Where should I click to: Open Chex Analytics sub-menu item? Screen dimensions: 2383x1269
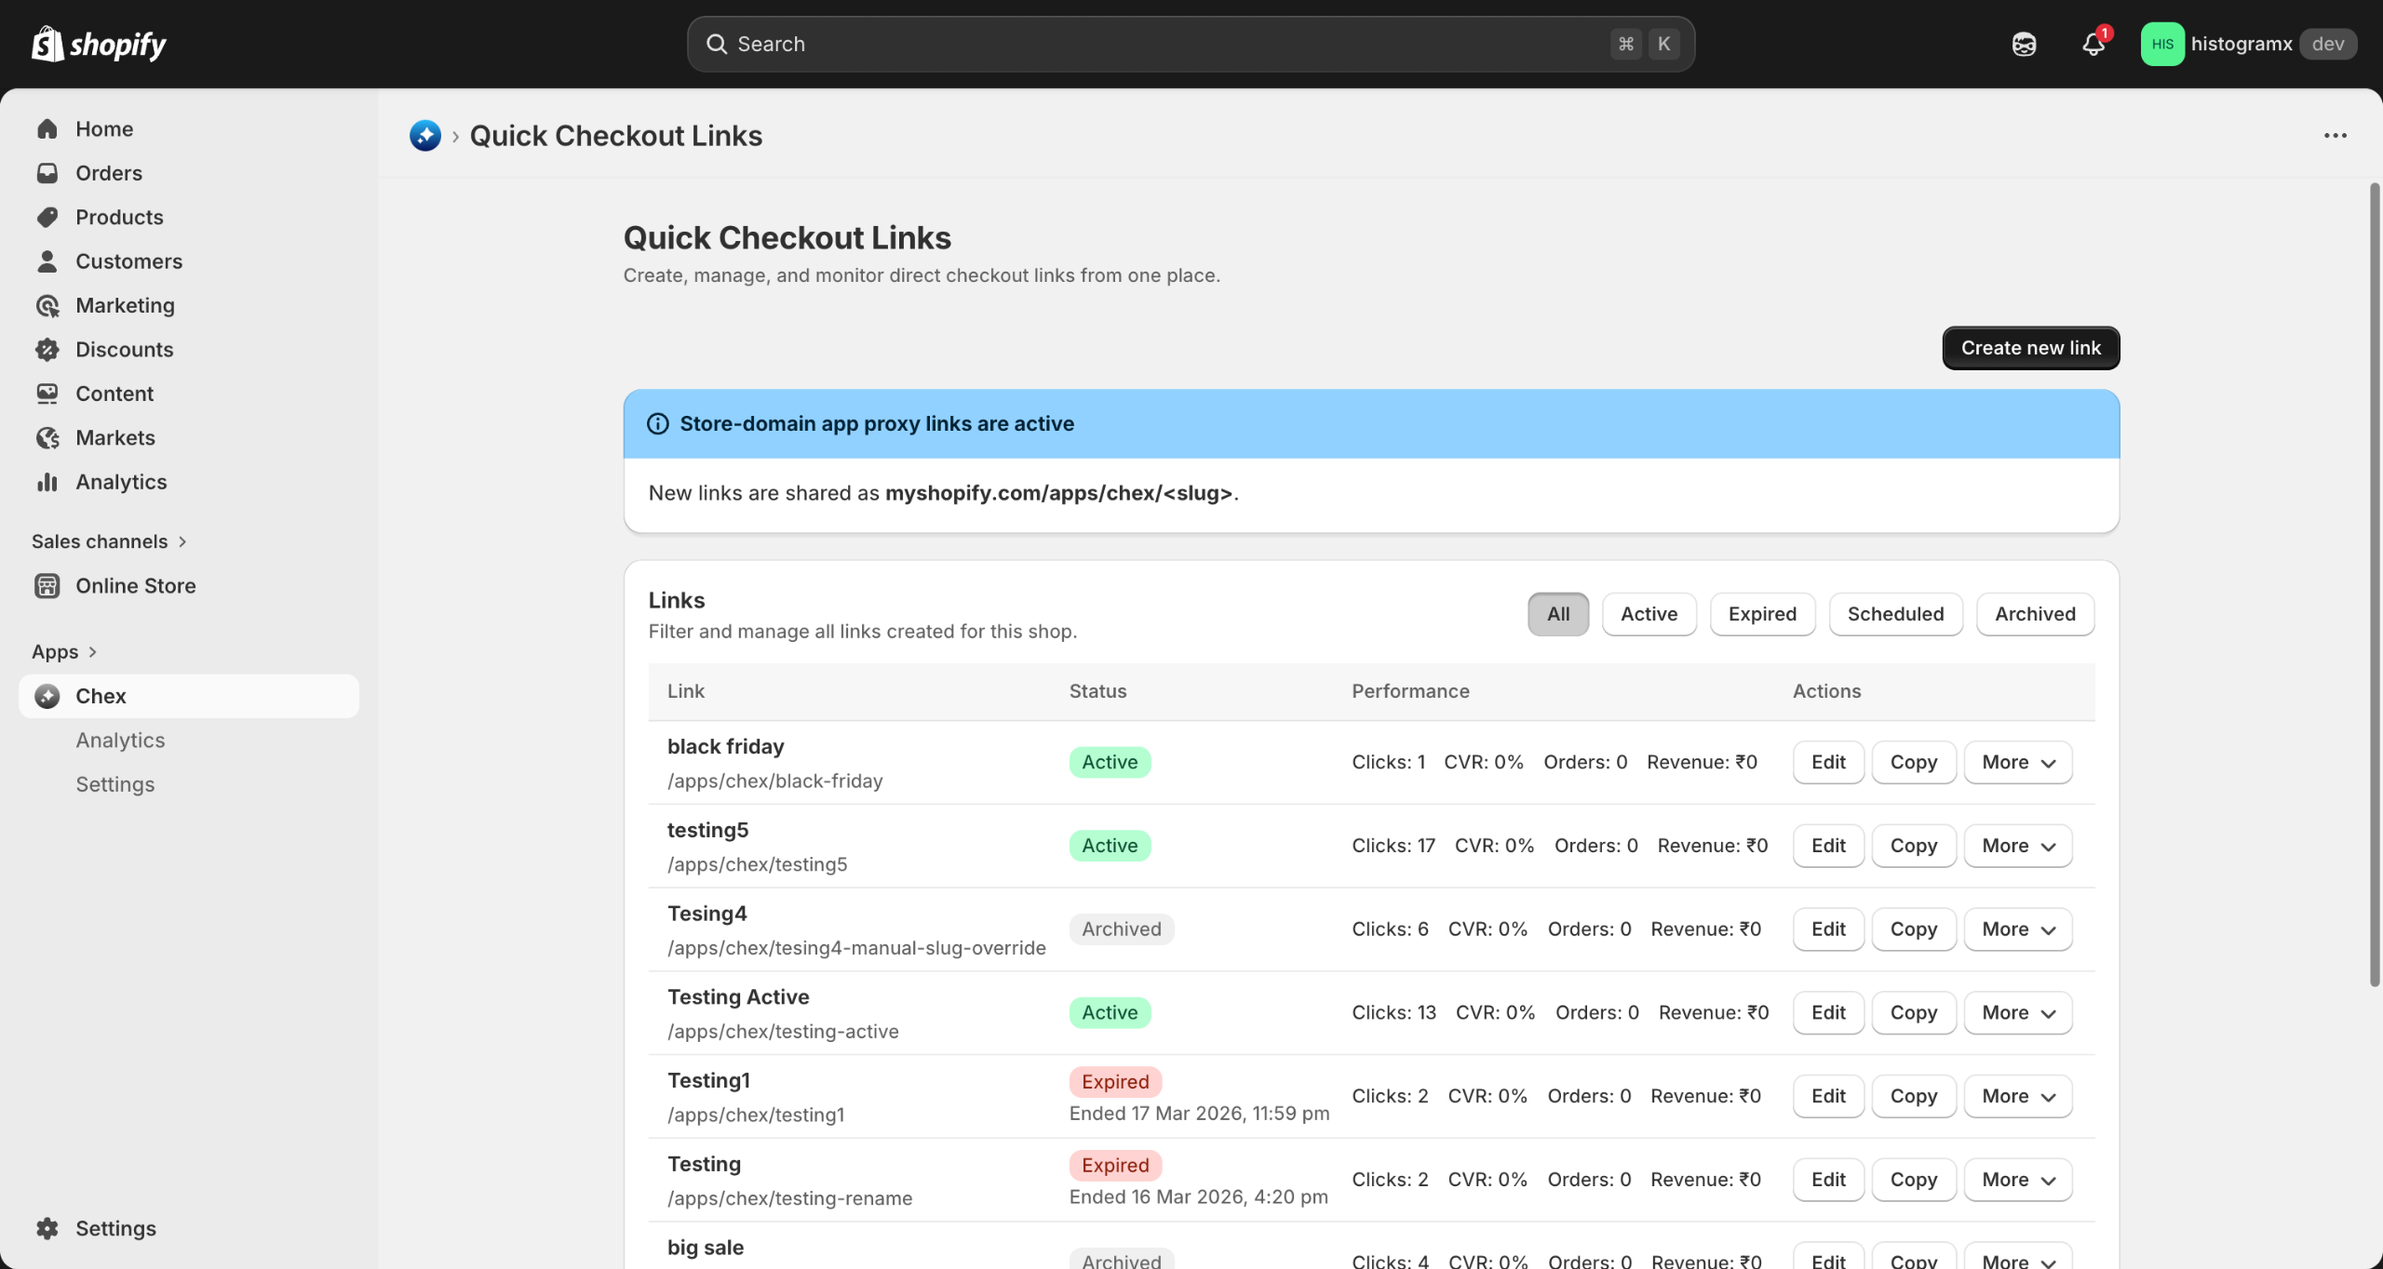pyautogui.click(x=120, y=741)
